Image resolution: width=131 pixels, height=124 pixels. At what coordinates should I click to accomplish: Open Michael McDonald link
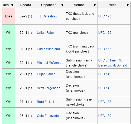pos(50,63)
